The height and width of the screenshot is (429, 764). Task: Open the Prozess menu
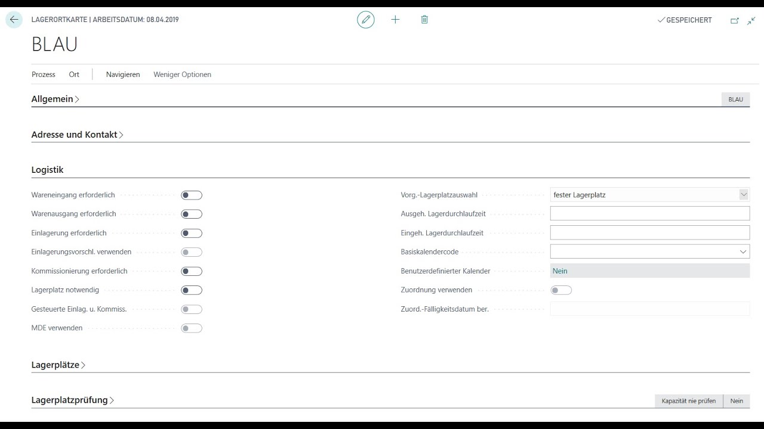pos(44,74)
